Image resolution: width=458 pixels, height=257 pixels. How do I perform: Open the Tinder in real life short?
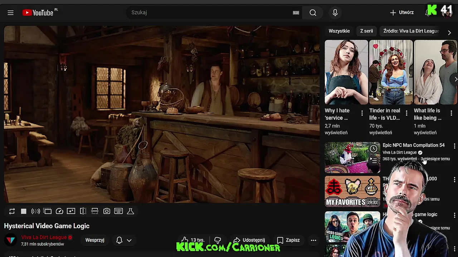pos(391,72)
